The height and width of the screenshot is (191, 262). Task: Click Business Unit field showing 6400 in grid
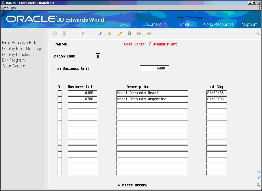pyautogui.click(x=83, y=93)
